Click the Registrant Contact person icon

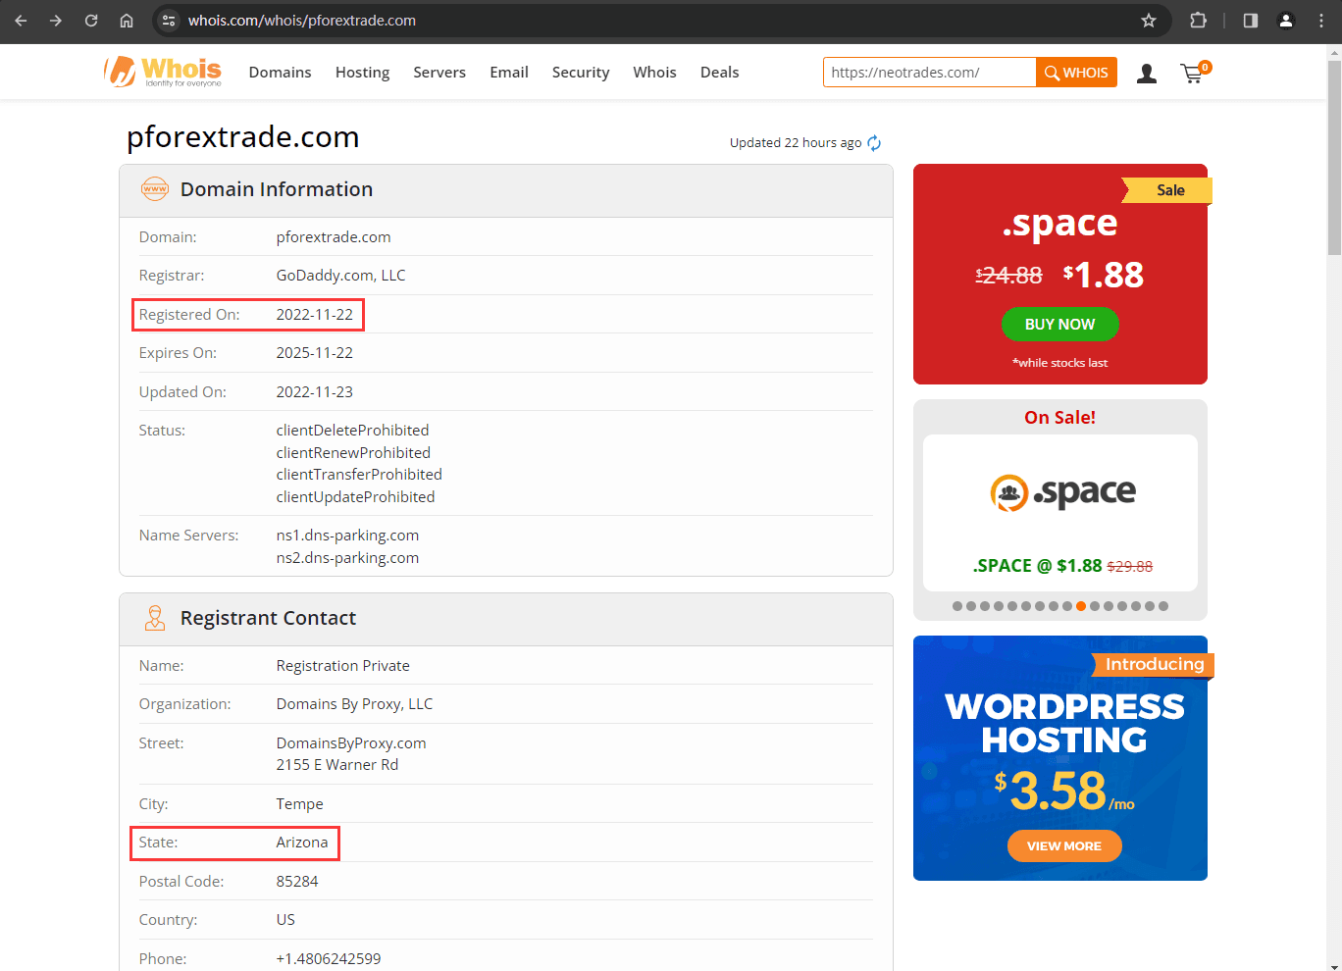point(155,618)
